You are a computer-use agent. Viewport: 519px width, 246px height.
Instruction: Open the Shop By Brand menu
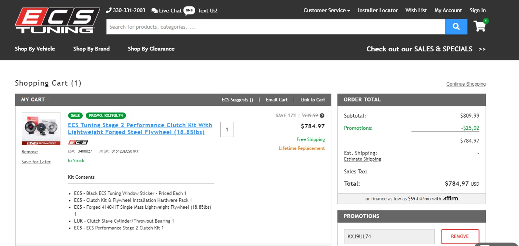(x=91, y=49)
